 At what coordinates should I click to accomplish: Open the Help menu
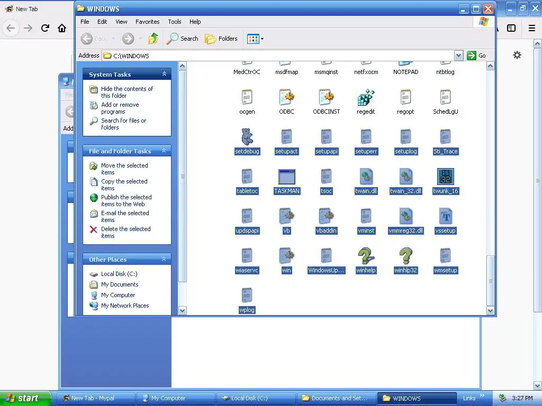click(x=195, y=22)
